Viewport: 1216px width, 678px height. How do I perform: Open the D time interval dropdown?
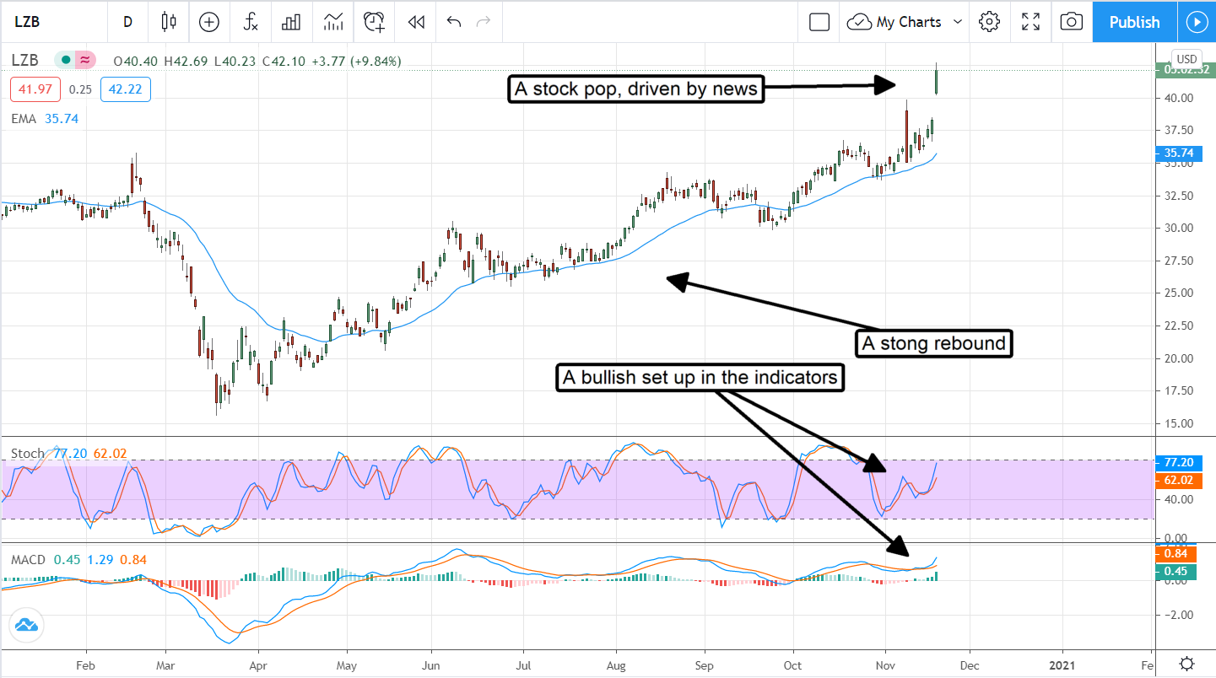pyautogui.click(x=127, y=22)
